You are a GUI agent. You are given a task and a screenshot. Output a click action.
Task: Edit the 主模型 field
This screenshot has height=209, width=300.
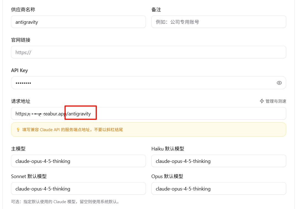(78, 161)
